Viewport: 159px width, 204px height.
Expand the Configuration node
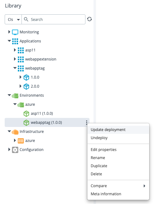pos(9,149)
